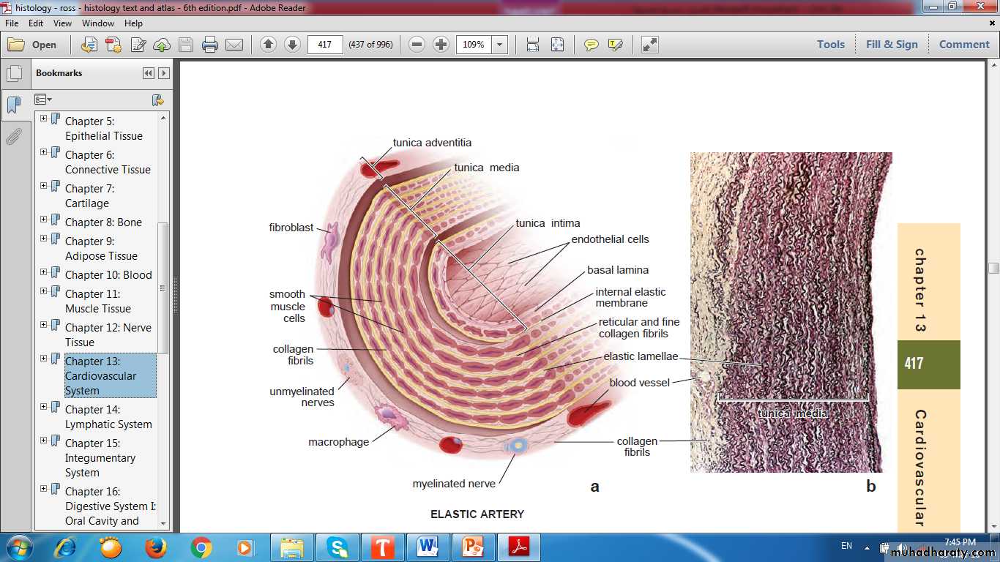Open the zoom percentage dropdown
Screen dimensions: 1000x562
coord(500,45)
